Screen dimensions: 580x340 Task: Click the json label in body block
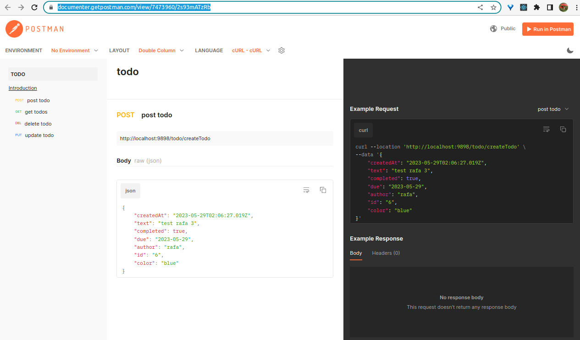(x=131, y=191)
